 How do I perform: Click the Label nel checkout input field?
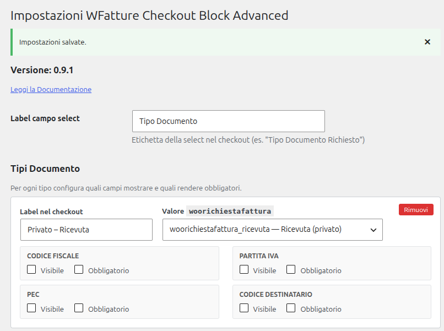pyautogui.click(x=86, y=230)
